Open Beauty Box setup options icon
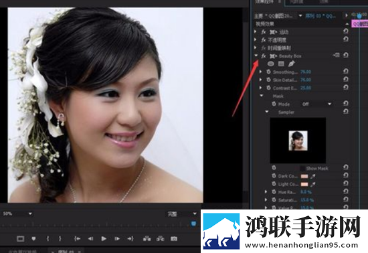Screen dimensions: 368x253 click(x=337, y=55)
